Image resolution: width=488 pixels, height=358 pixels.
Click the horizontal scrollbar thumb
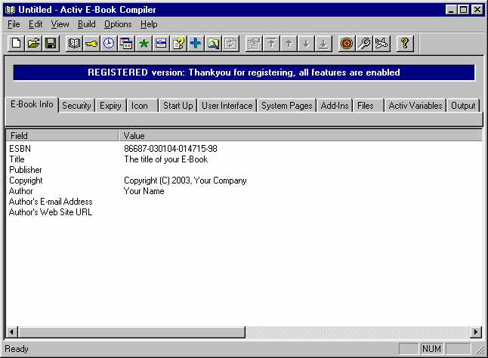[x=131, y=332]
